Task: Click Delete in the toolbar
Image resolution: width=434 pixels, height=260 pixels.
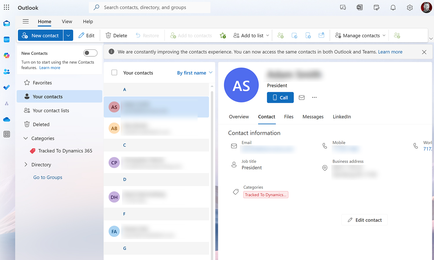Action: coord(116,36)
